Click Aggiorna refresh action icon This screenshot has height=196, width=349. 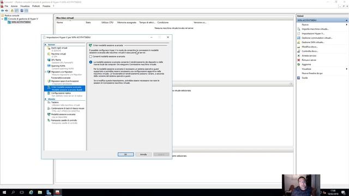(x=299, y=64)
